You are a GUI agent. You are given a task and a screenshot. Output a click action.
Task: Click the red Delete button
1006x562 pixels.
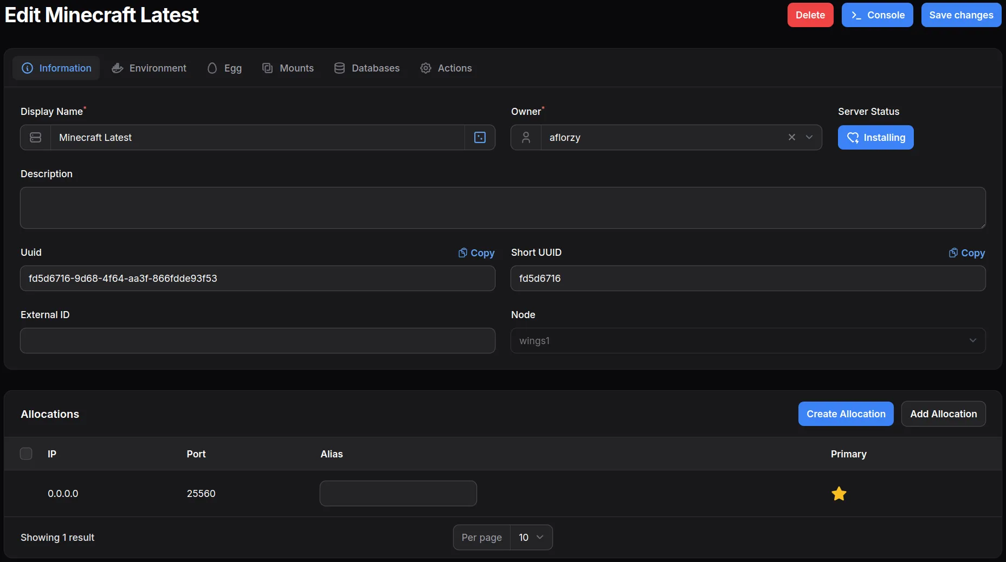[810, 15]
